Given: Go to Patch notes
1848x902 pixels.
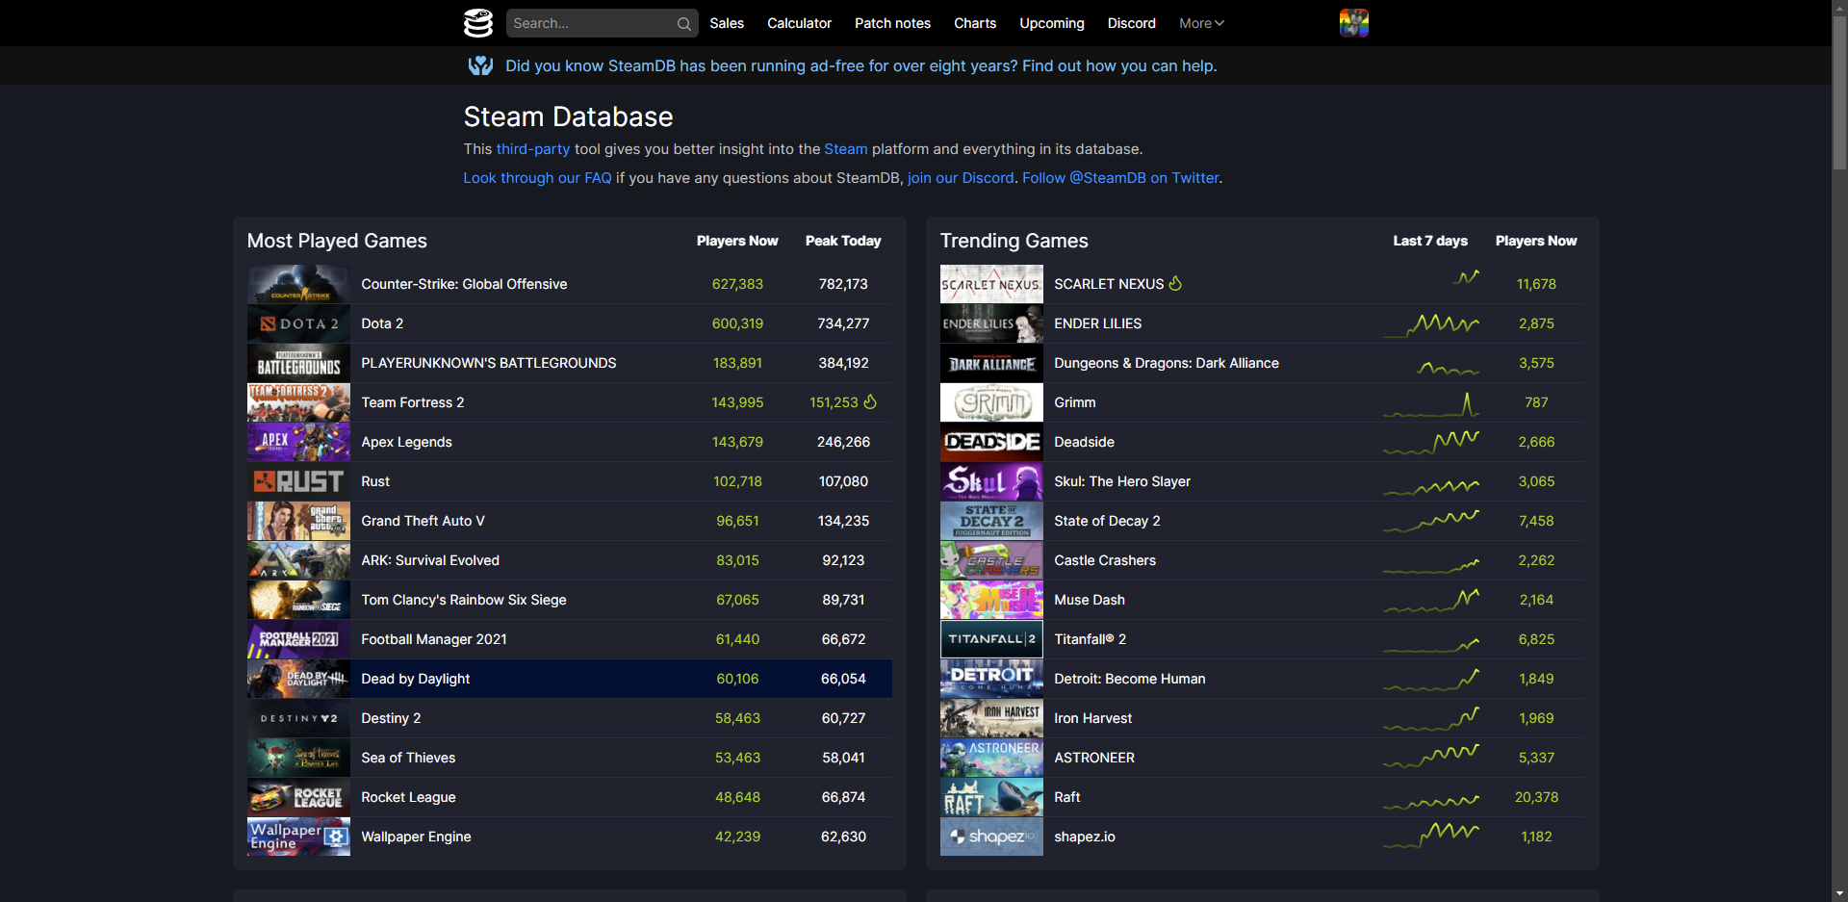Looking at the screenshot, I should click(x=892, y=23).
